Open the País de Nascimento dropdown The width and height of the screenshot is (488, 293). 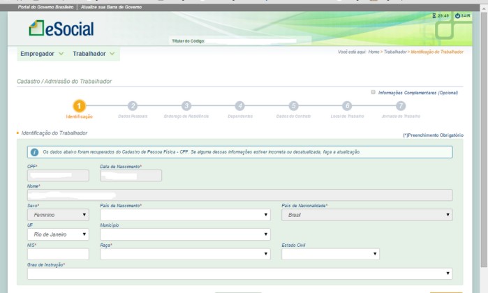(x=185, y=215)
